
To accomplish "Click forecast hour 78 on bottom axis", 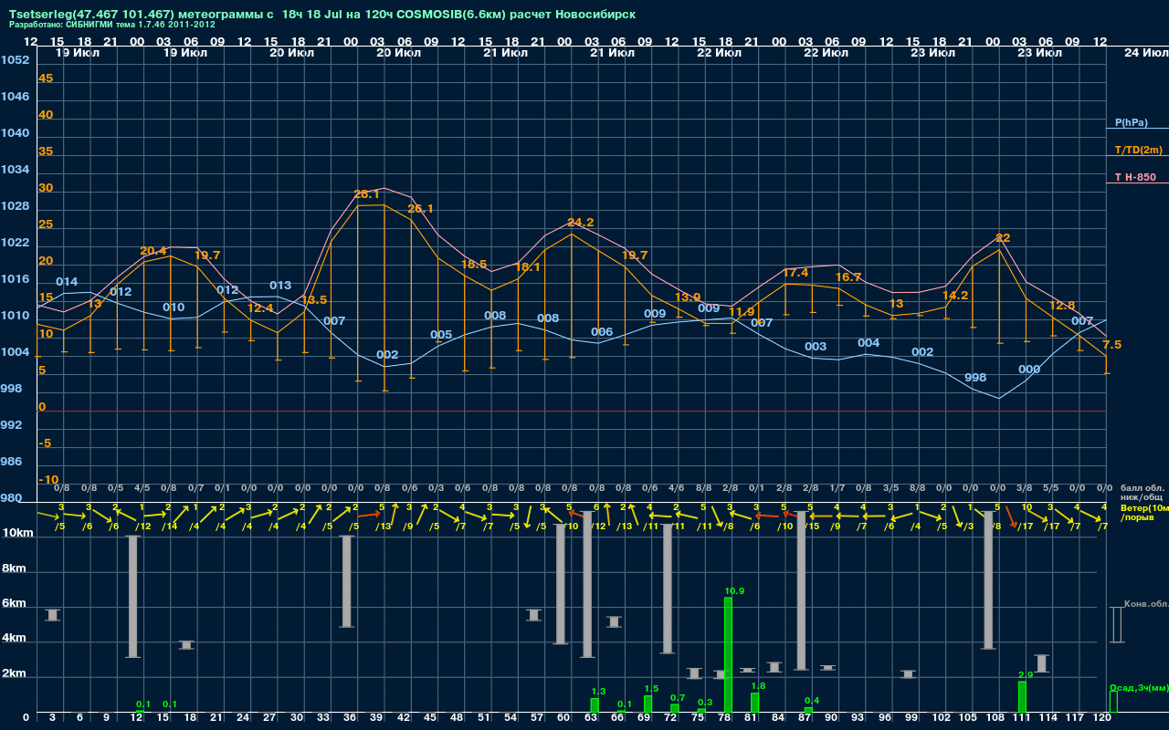I will [x=723, y=718].
